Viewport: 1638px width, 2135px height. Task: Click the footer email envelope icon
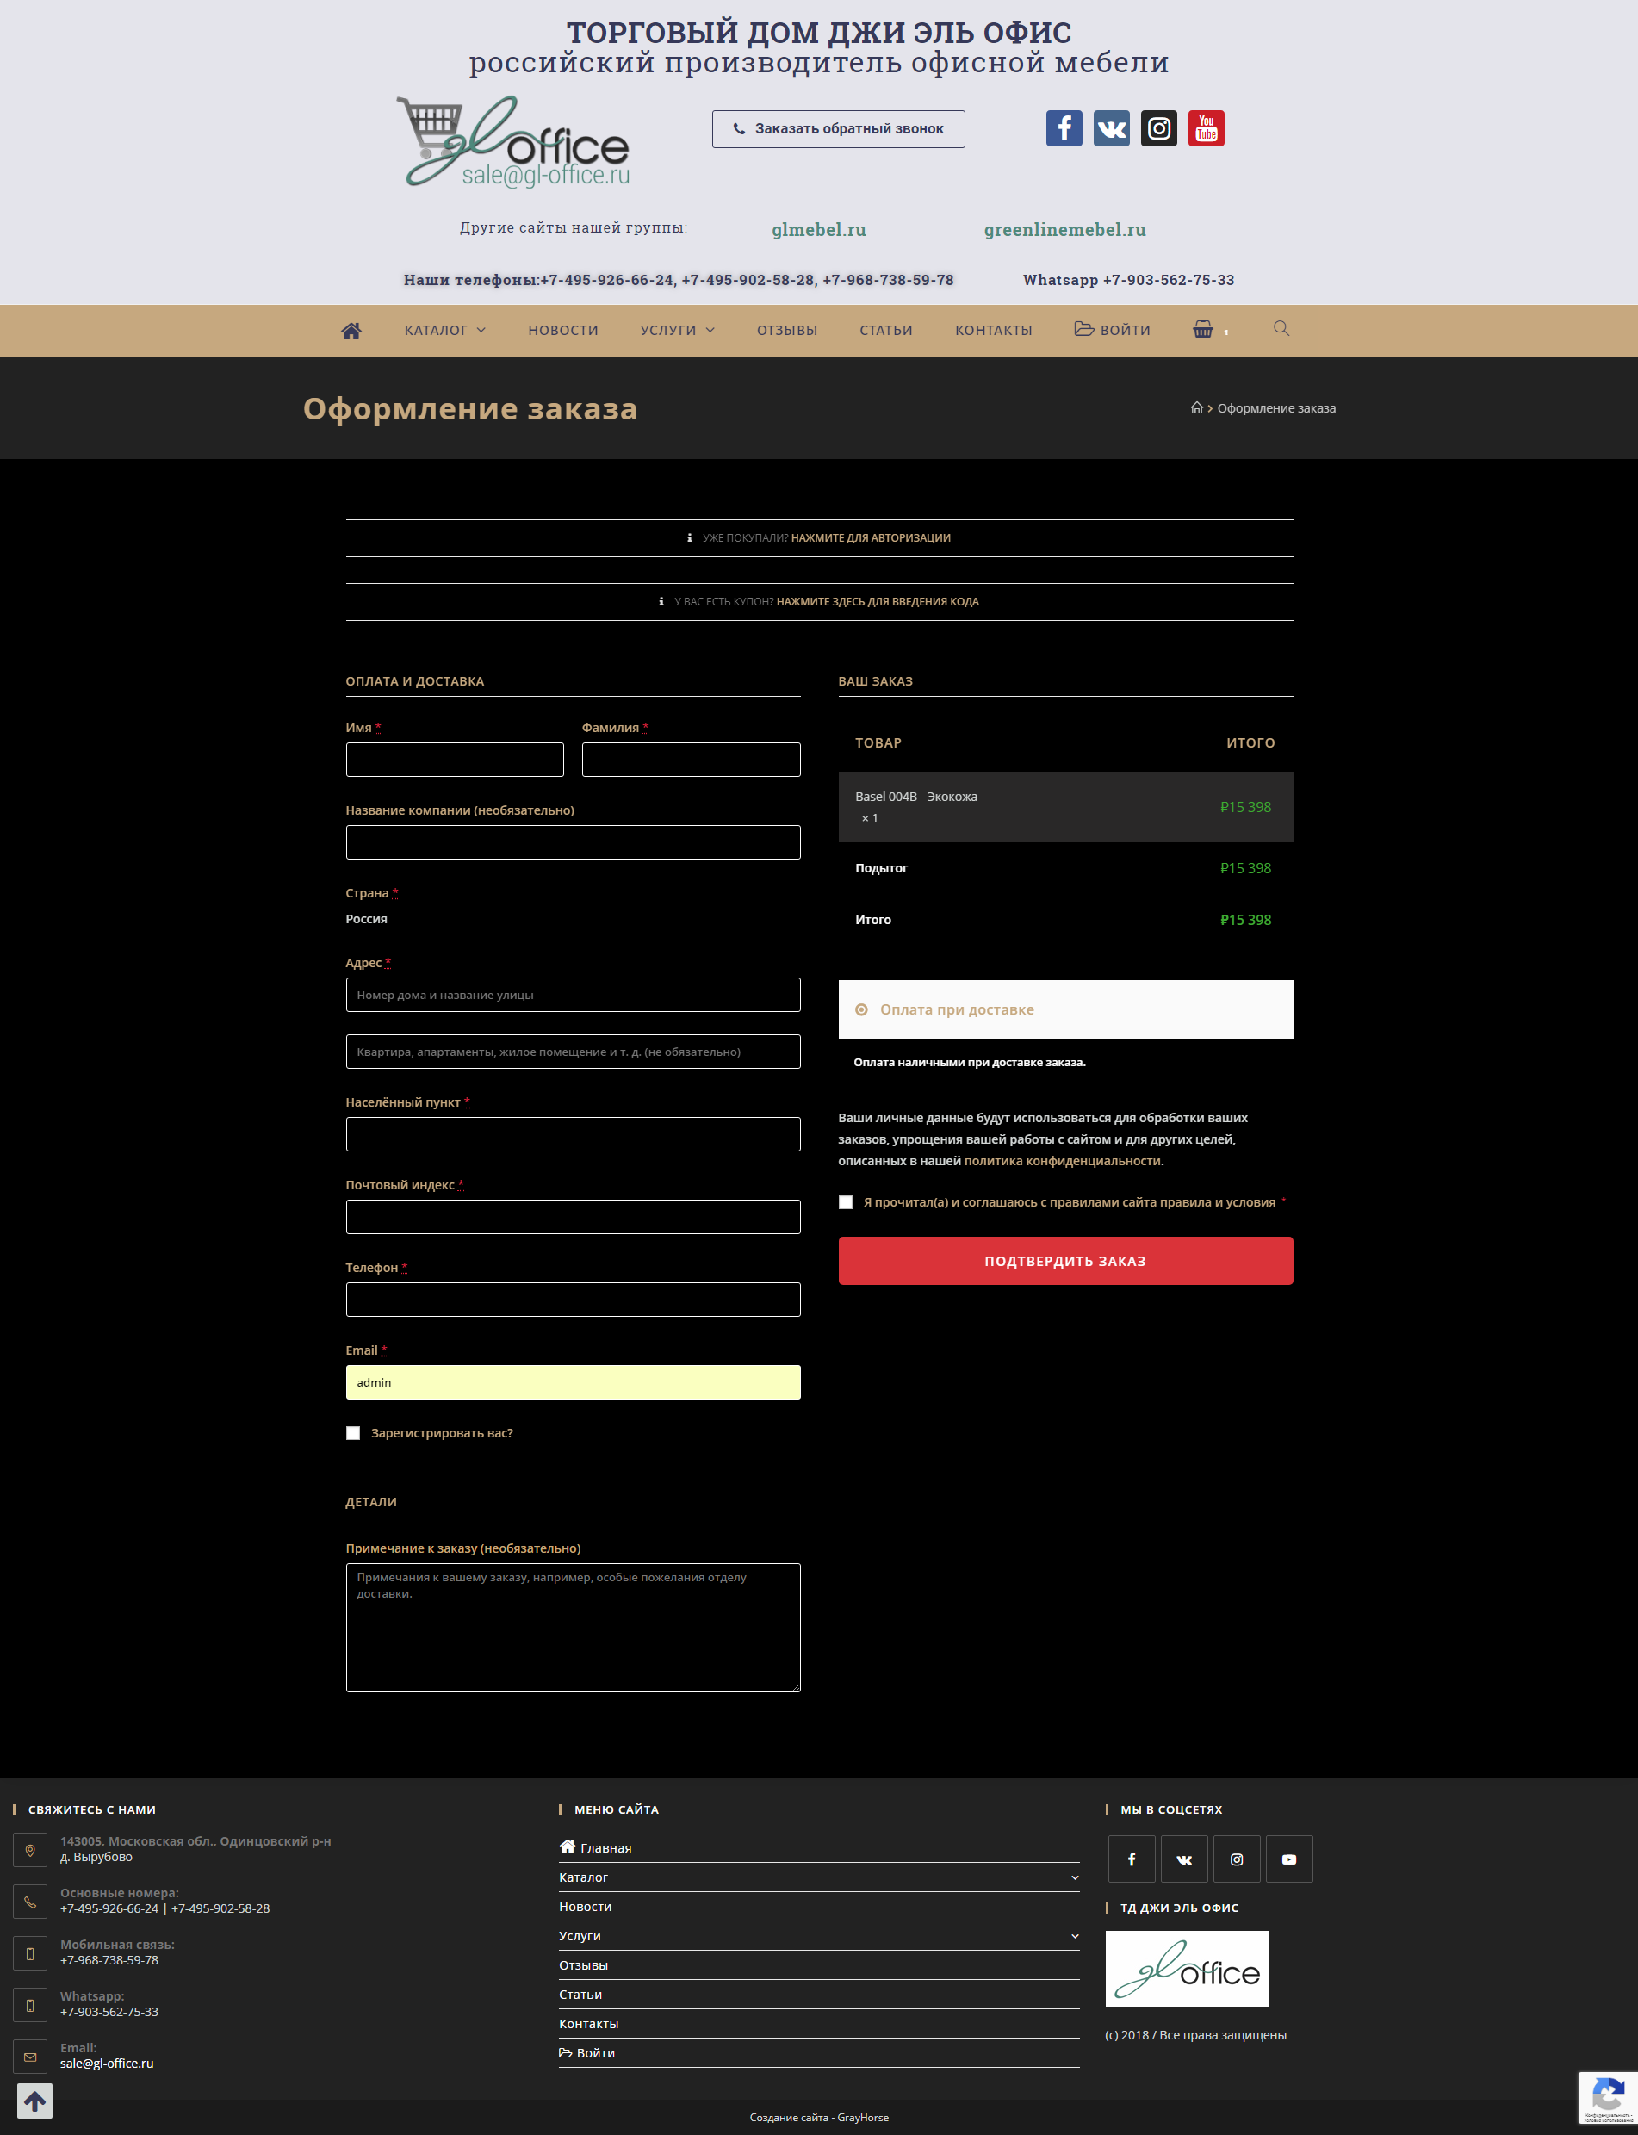coord(30,2056)
